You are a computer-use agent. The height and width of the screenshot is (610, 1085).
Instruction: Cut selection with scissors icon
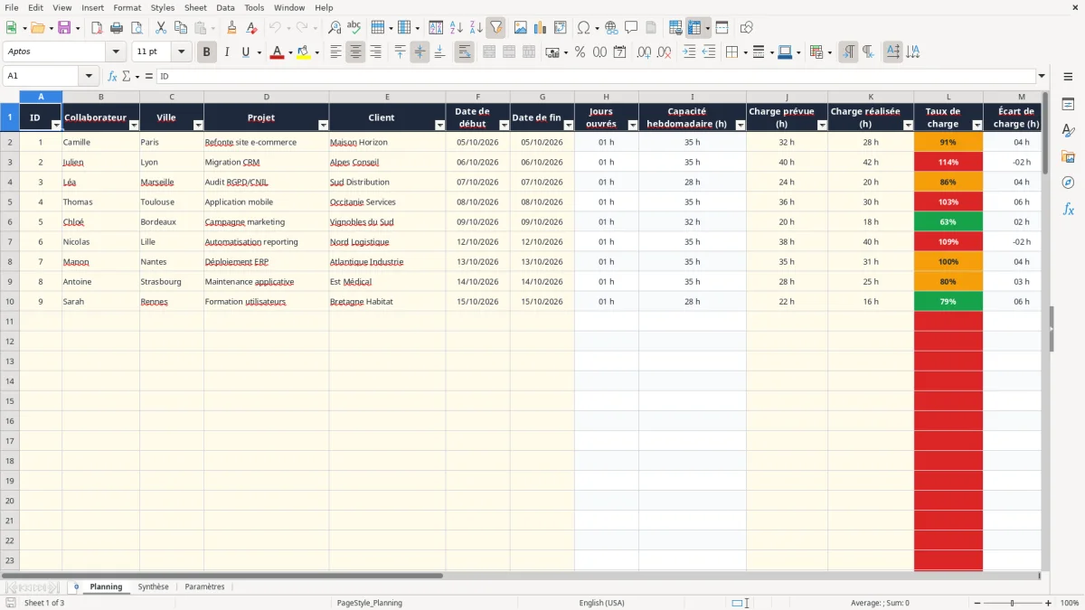tap(161, 28)
